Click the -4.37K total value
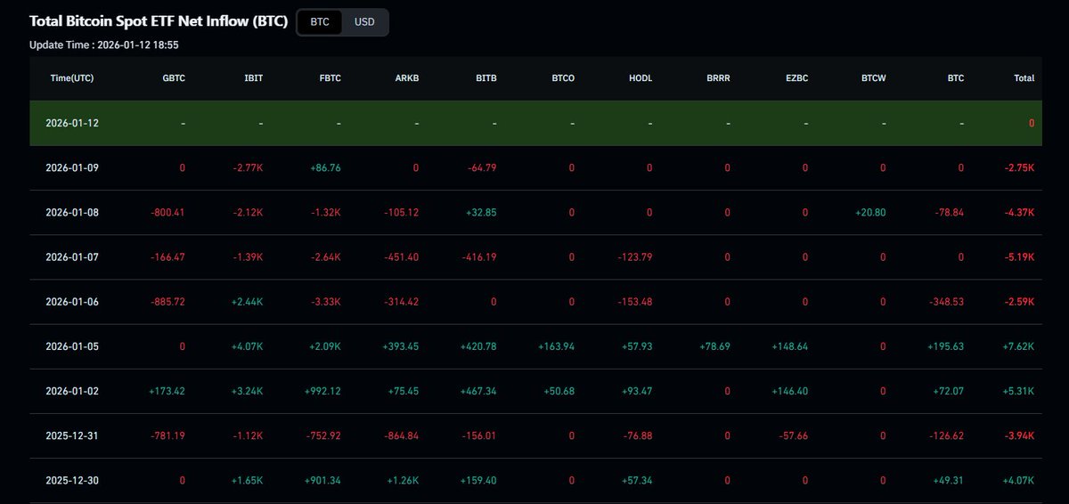Image resolution: width=1069 pixels, height=504 pixels. click(1019, 213)
